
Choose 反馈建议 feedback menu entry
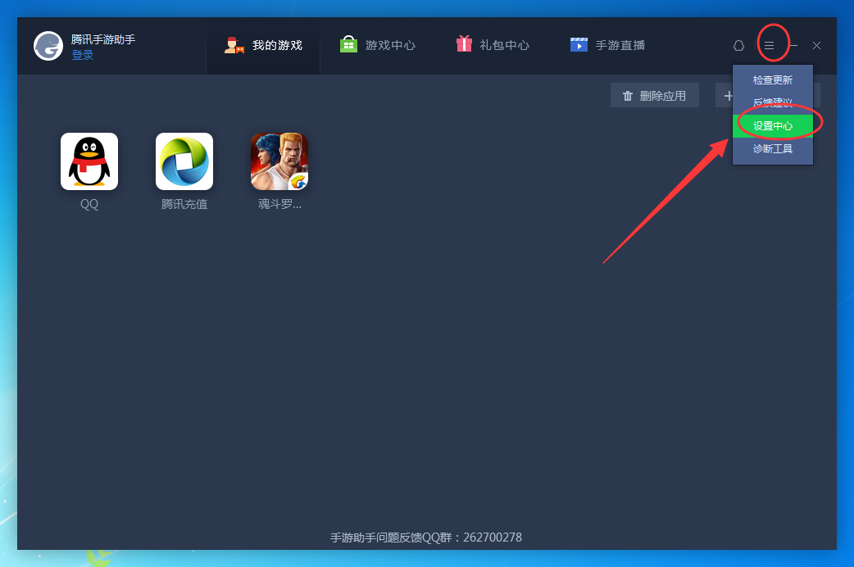pyautogui.click(x=771, y=102)
